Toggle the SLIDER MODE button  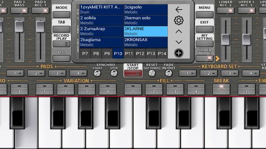(x=204, y=58)
